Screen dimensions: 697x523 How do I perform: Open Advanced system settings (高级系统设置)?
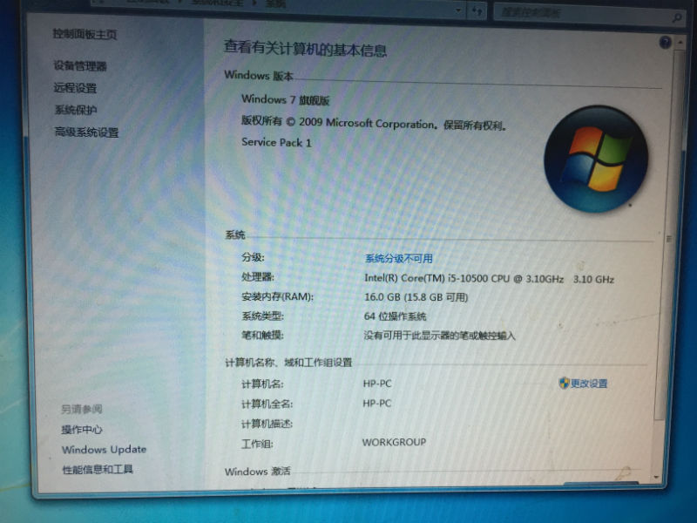tap(86, 132)
